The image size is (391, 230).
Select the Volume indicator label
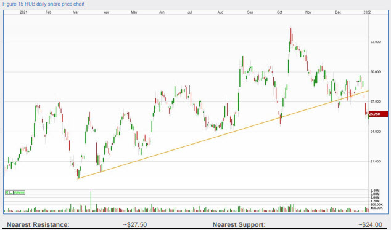click(x=19, y=192)
